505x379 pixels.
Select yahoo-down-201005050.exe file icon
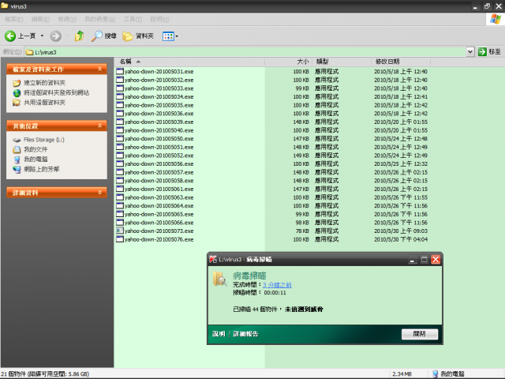coord(120,138)
